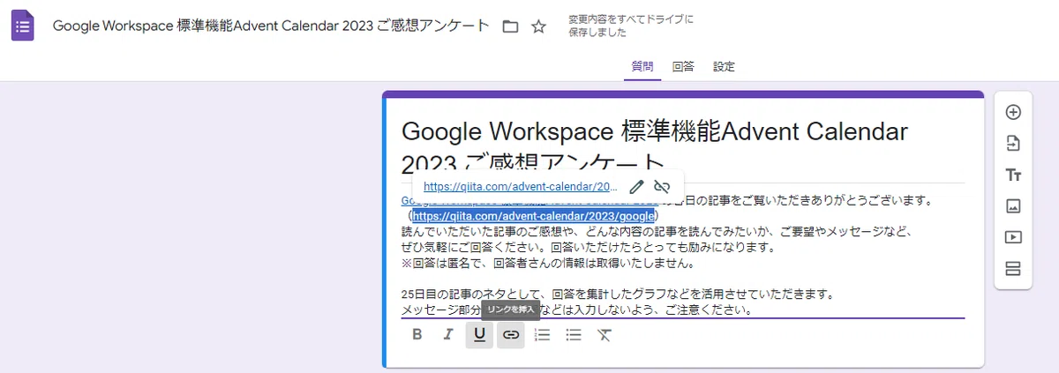Toggle italic formatting
The image size is (1059, 373).
(x=448, y=334)
